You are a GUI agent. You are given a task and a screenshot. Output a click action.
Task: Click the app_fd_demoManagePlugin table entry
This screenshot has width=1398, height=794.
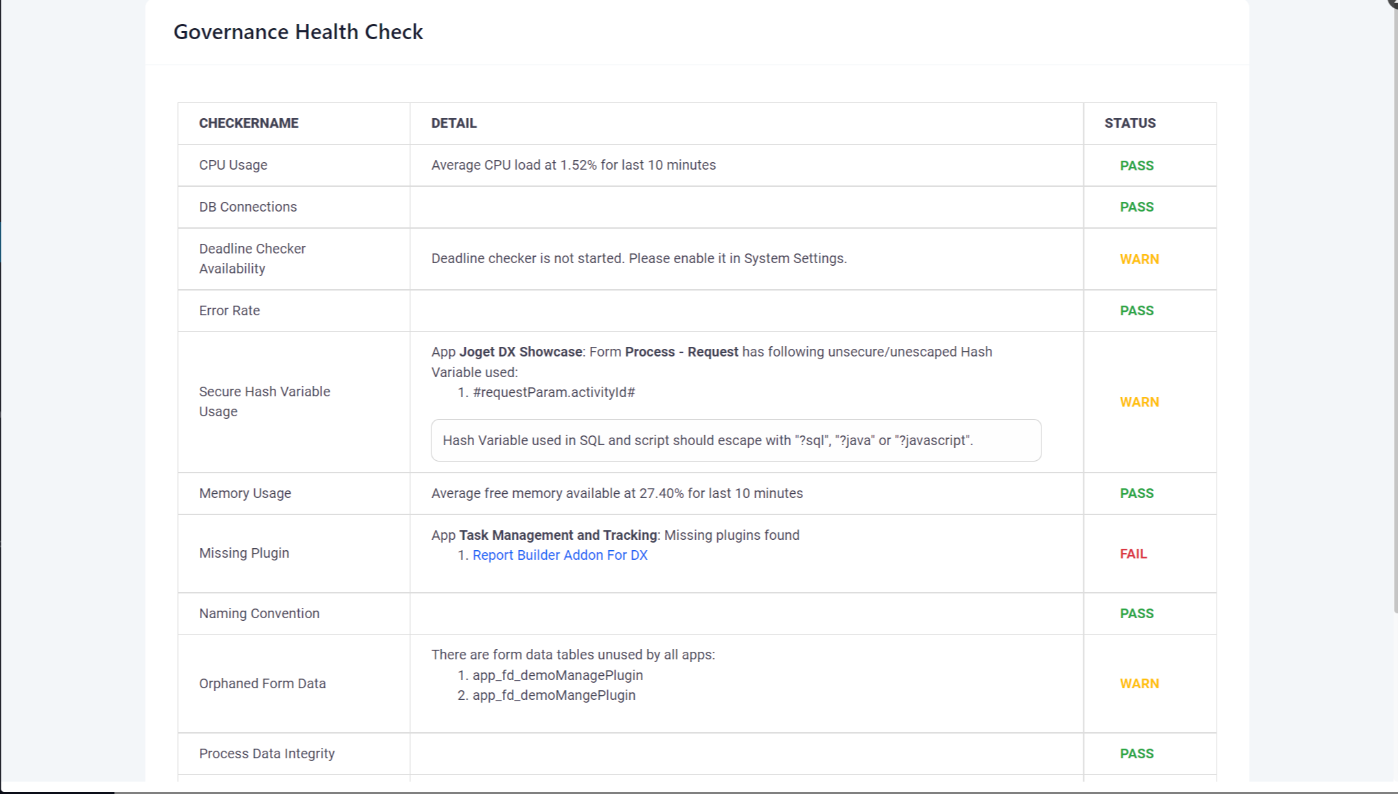click(x=557, y=675)
